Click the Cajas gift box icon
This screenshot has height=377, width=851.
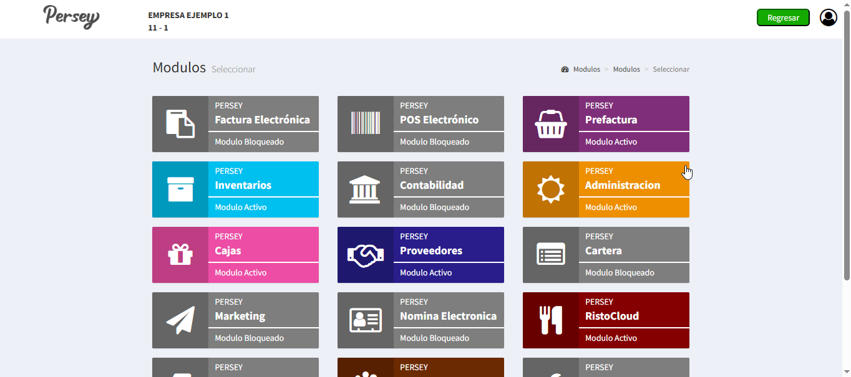[x=180, y=254]
